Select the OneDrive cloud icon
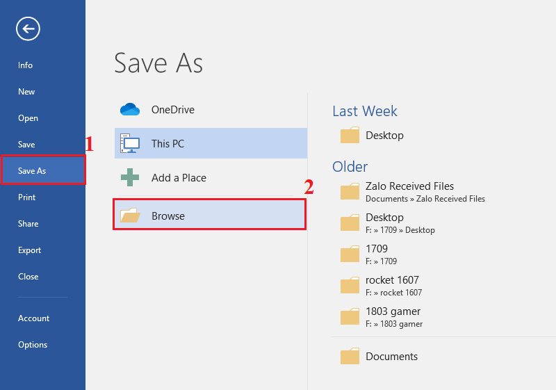The width and height of the screenshot is (556, 390). 130,109
